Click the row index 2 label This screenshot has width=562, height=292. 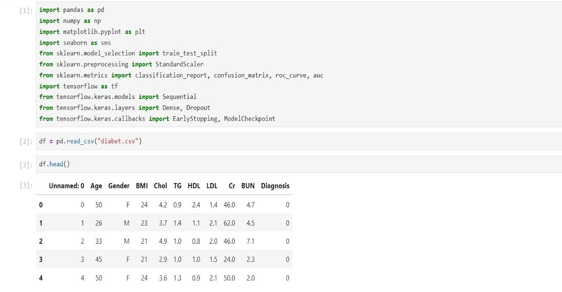(x=41, y=241)
